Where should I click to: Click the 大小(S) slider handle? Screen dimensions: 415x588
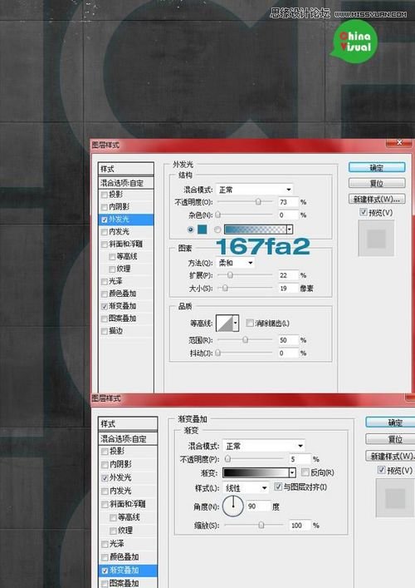[x=225, y=288]
